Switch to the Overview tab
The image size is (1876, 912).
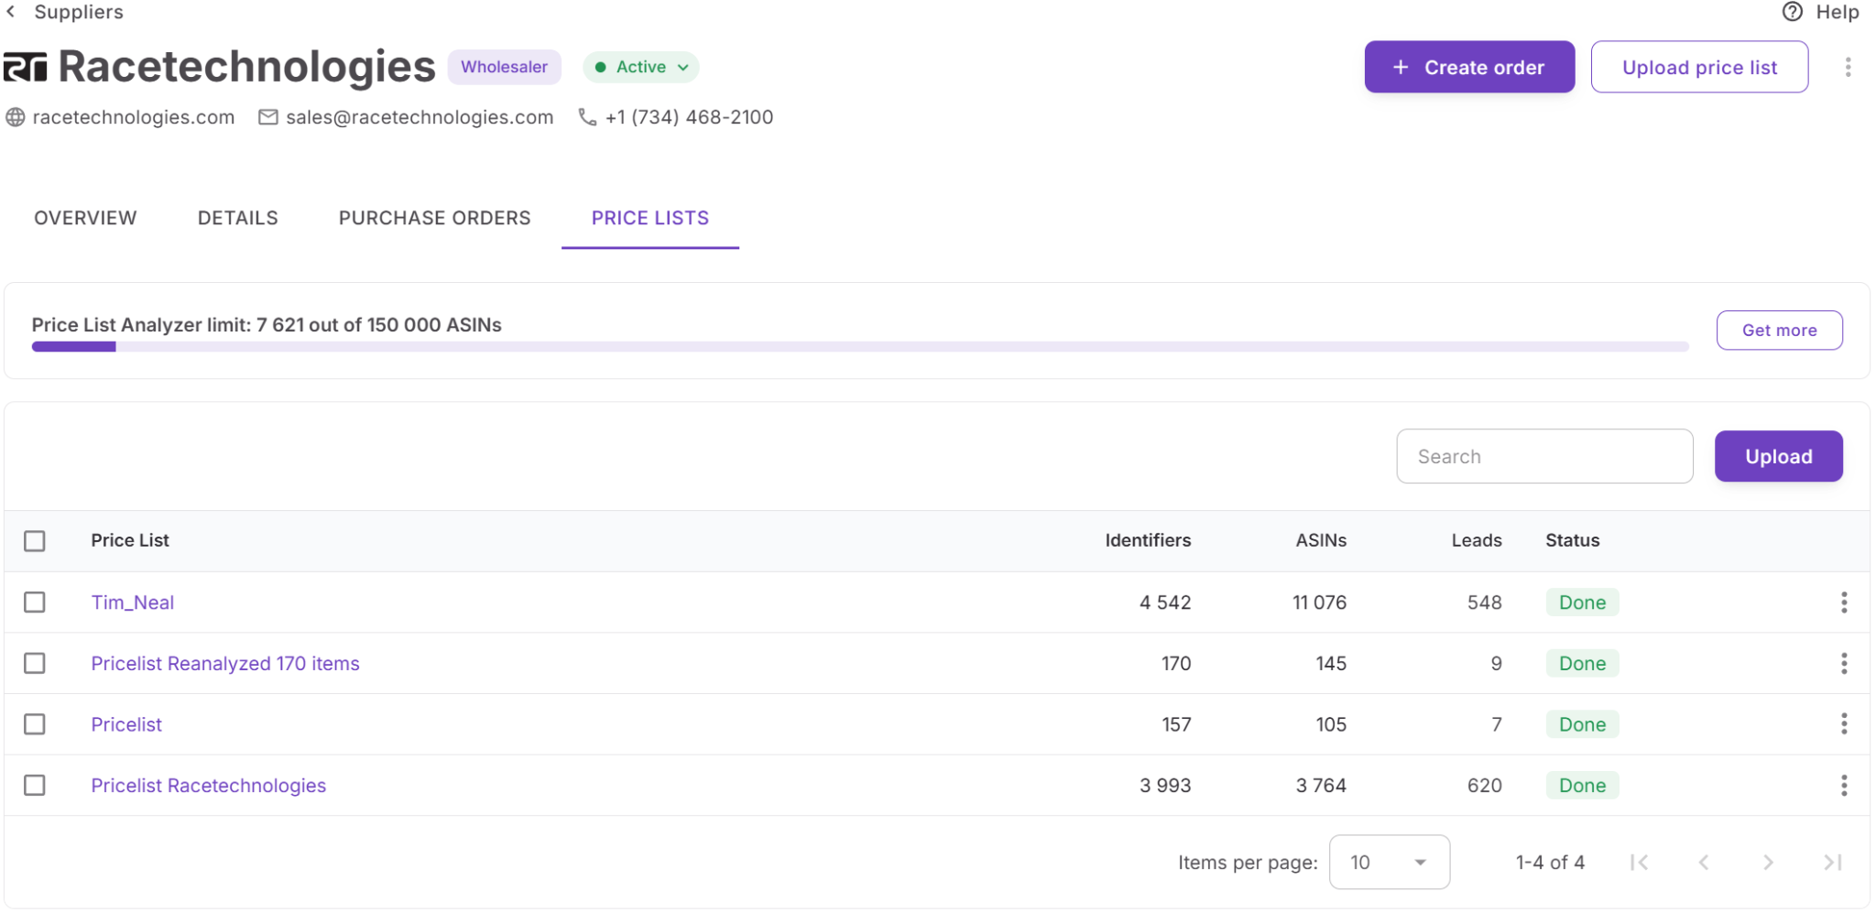pos(85,218)
